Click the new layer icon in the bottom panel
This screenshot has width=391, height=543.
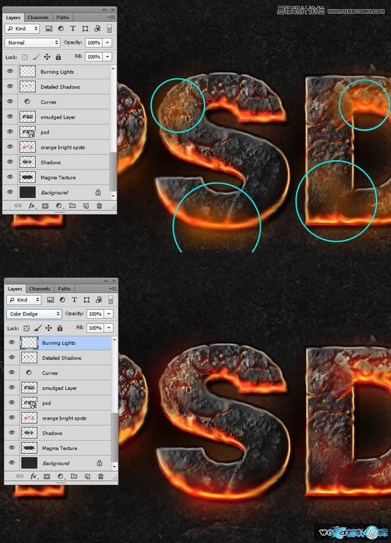(x=86, y=477)
